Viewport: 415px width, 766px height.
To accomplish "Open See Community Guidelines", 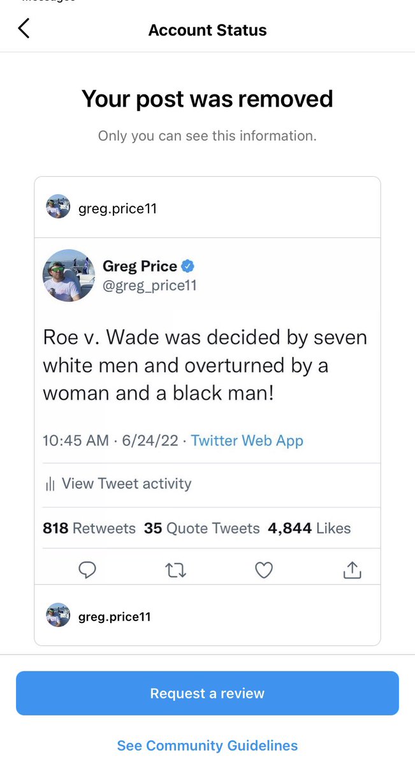I will [x=207, y=745].
